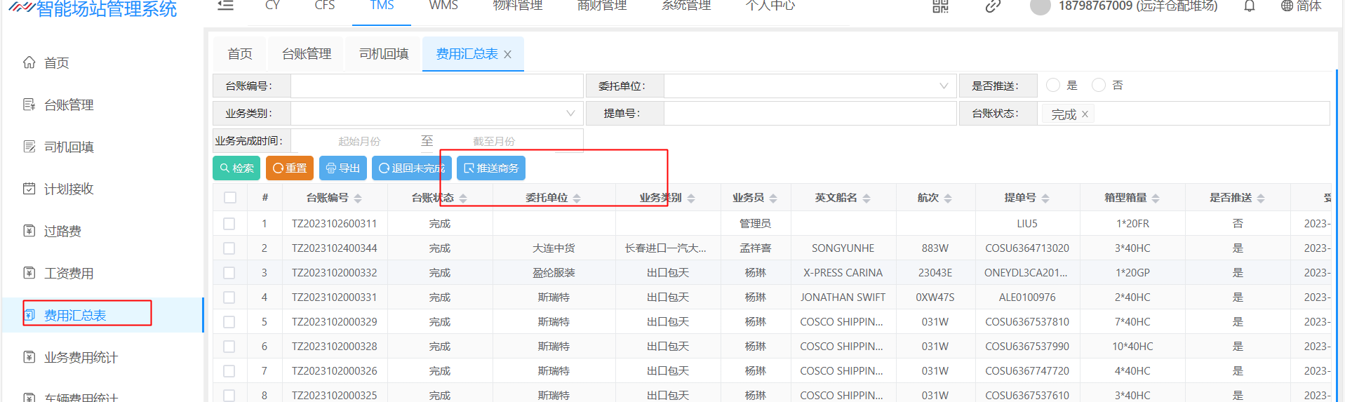Click the QR code icon in header

(x=940, y=6)
